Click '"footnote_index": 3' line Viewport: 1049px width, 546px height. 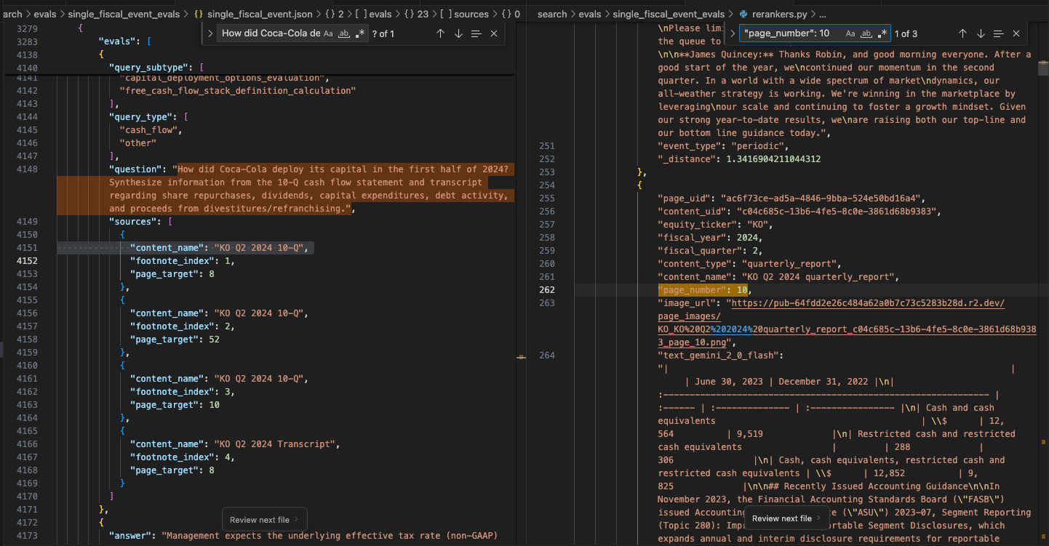point(183,392)
